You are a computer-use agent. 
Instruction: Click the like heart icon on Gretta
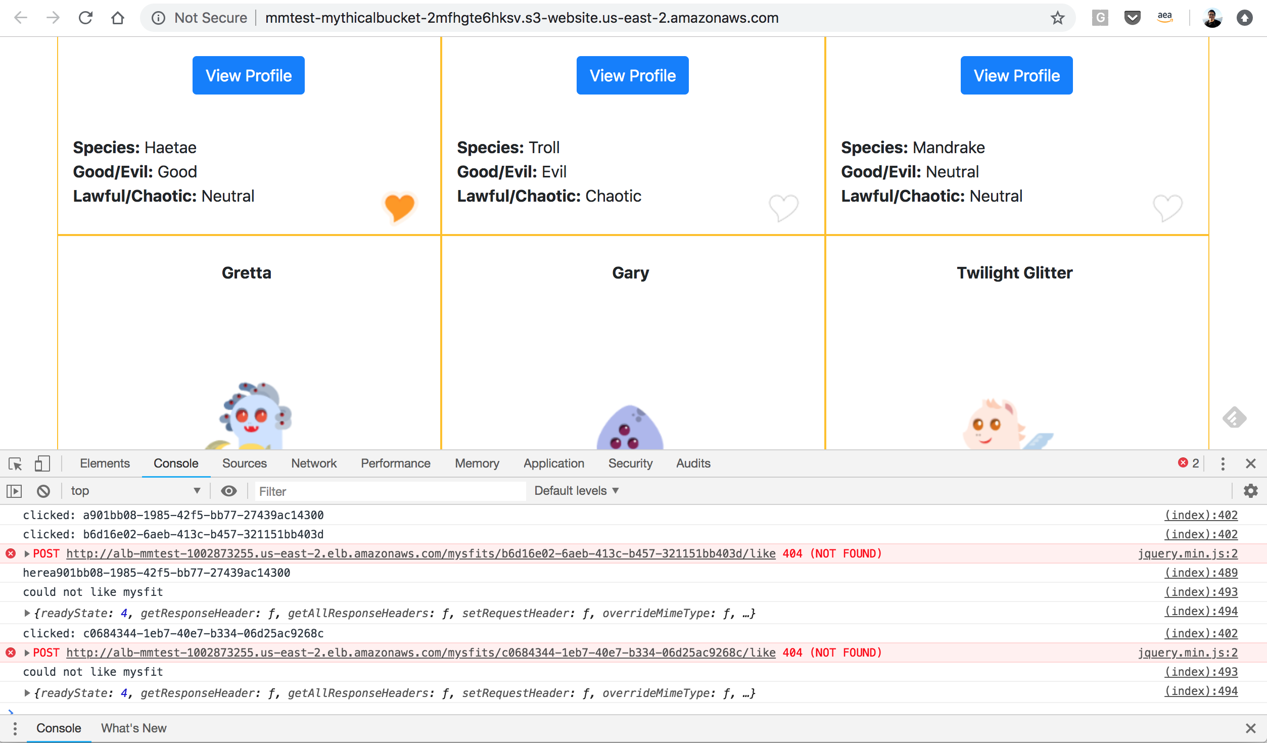pos(399,207)
